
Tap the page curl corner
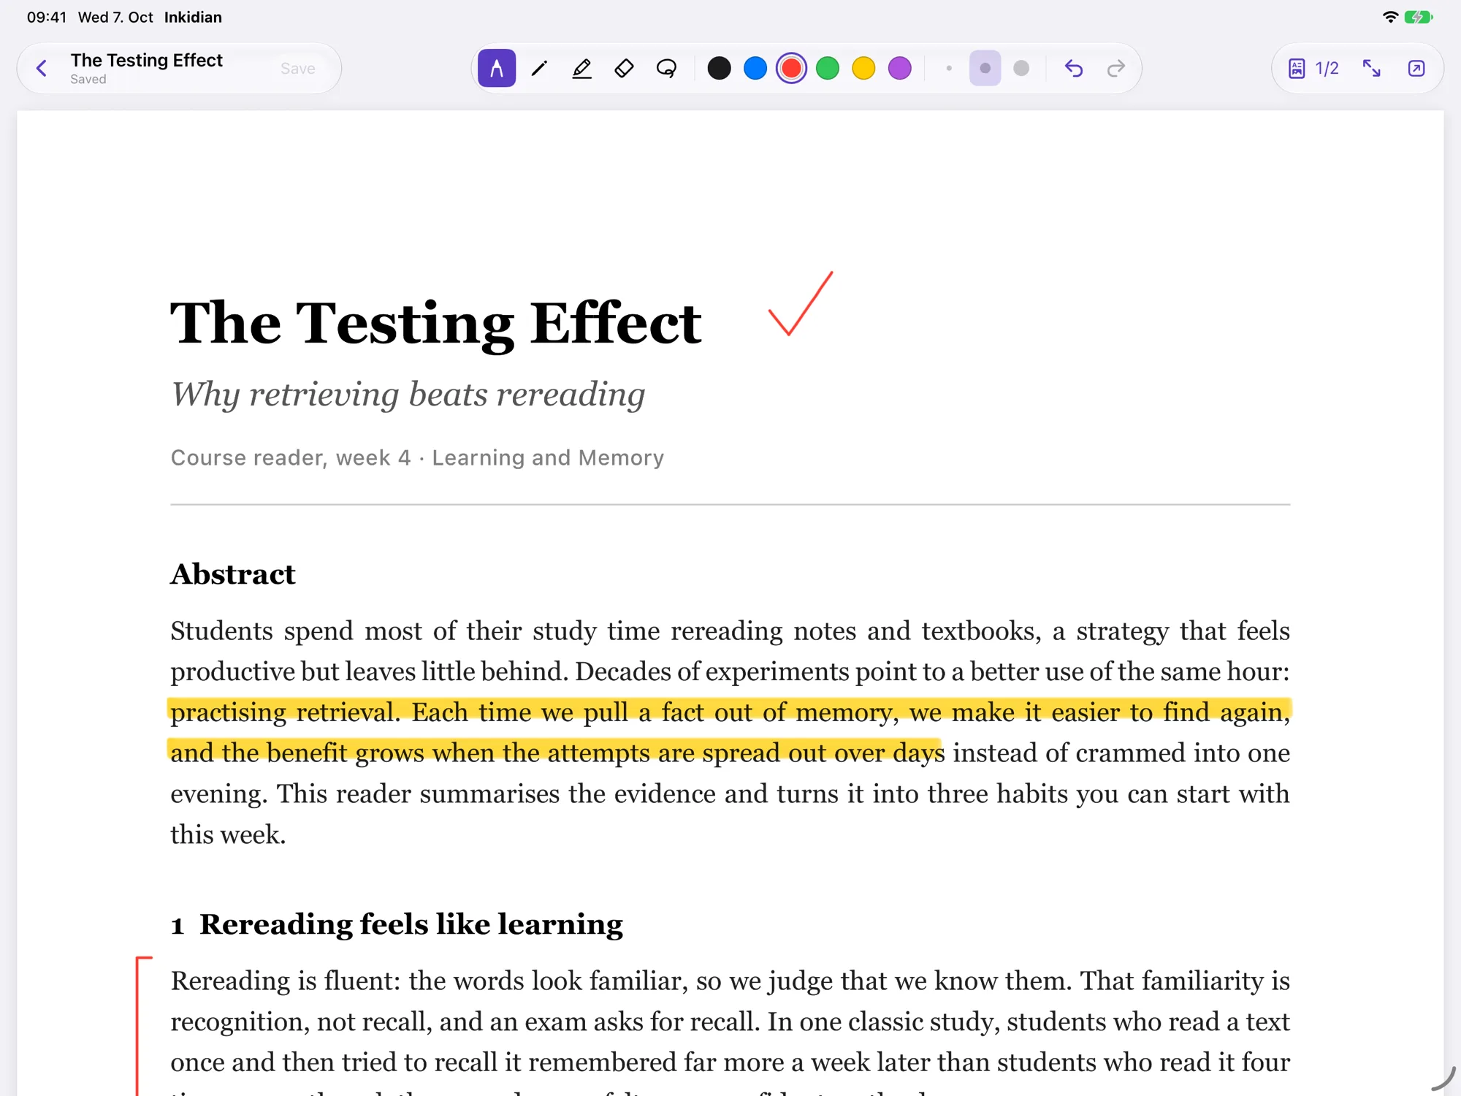pos(1443,1078)
